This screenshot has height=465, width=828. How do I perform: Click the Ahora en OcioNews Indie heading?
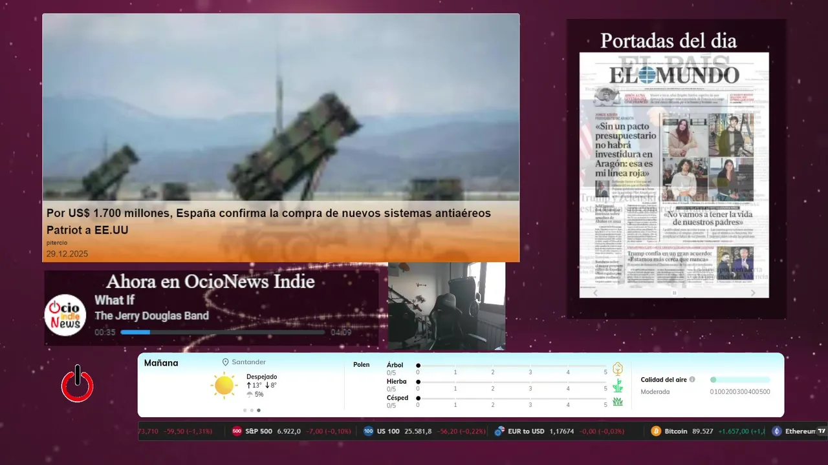pyautogui.click(x=210, y=282)
